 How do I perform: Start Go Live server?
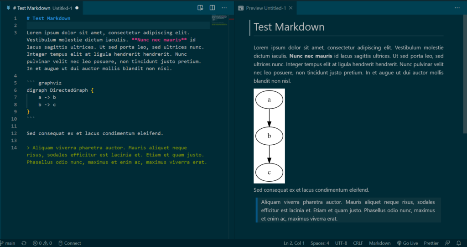[x=408, y=243]
